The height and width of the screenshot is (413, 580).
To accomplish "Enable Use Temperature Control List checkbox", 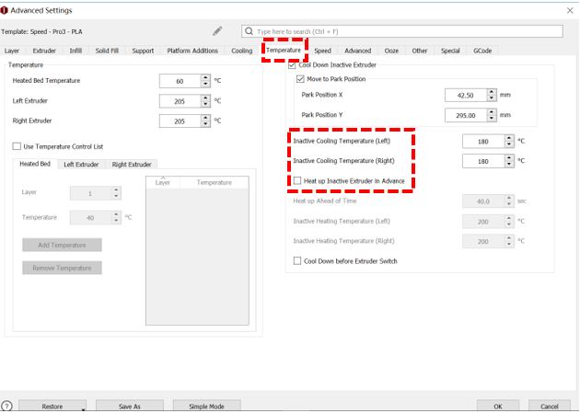I will [x=17, y=146].
